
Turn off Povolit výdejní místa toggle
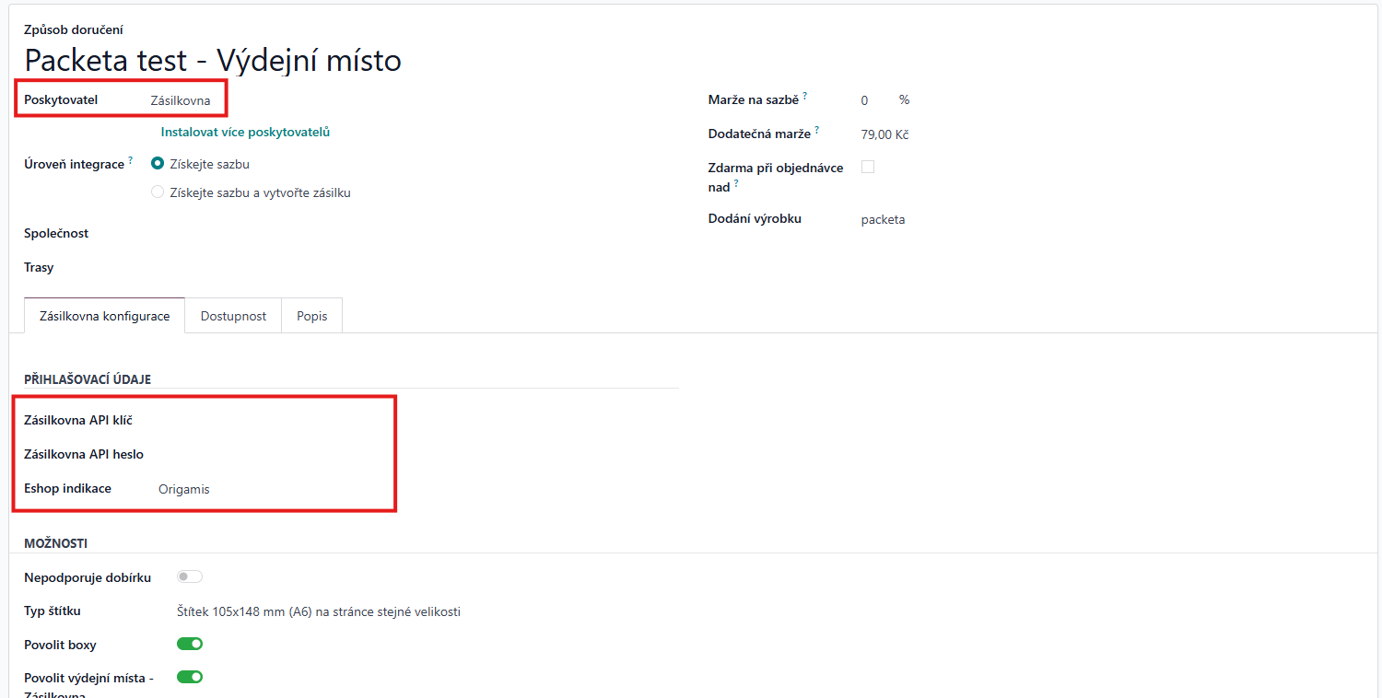pos(190,677)
